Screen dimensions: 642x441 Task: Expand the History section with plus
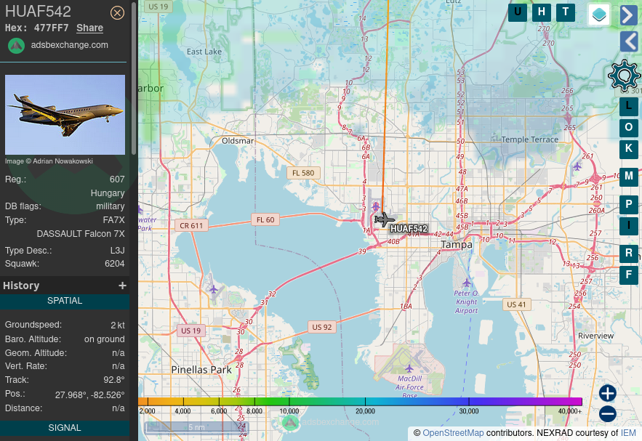pos(122,286)
